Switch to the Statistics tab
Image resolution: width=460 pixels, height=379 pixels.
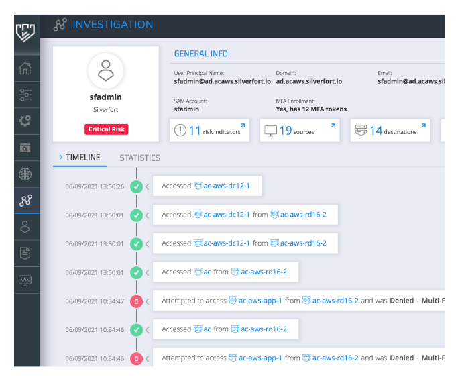(x=139, y=158)
